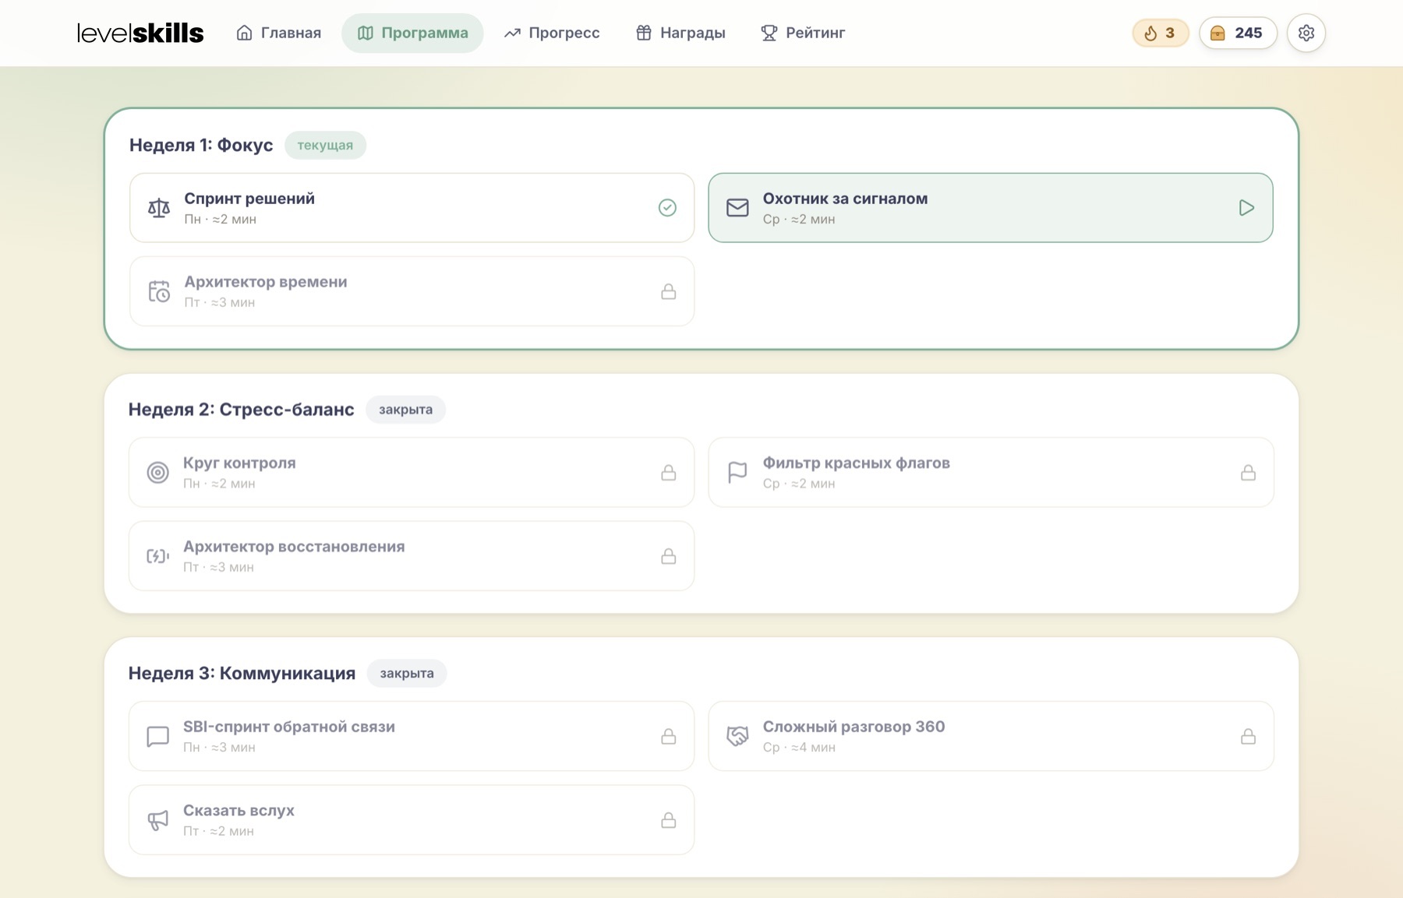Click the Неделя 1: Фокус heading
This screenshot has width=1403, height=898.
pyautogui.click(x=201, y=145)
